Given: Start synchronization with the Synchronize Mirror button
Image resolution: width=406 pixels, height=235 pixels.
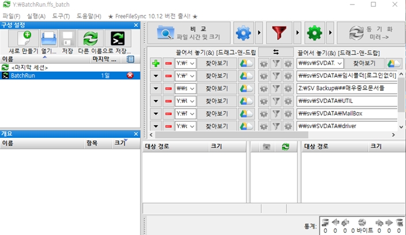Looking at the screenshot, I should pos(371,33).
